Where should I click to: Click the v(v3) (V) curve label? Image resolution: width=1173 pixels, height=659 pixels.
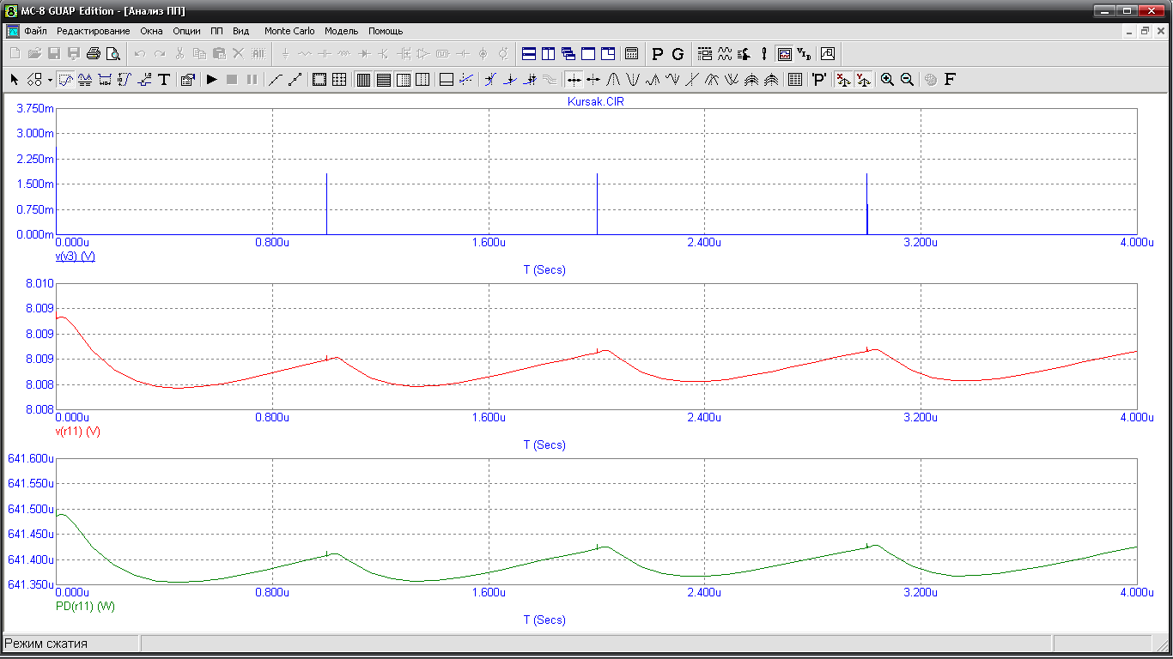tap(75, 256)
